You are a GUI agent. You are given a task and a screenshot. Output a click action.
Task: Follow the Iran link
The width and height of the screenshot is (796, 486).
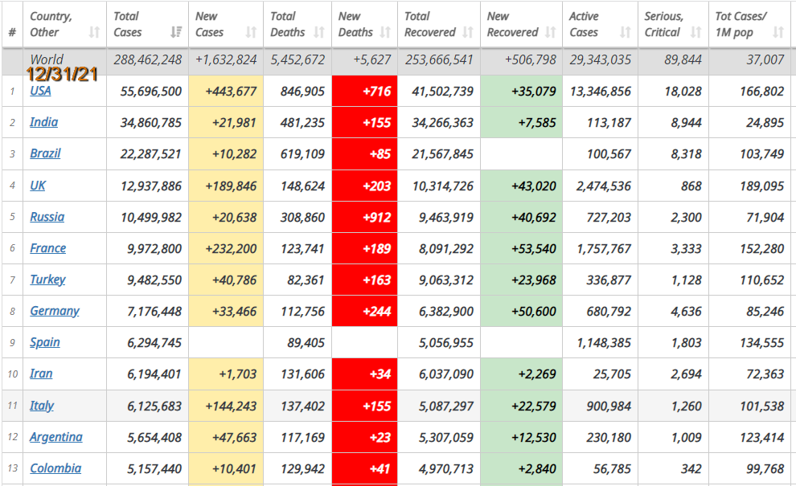click(41, 374)
